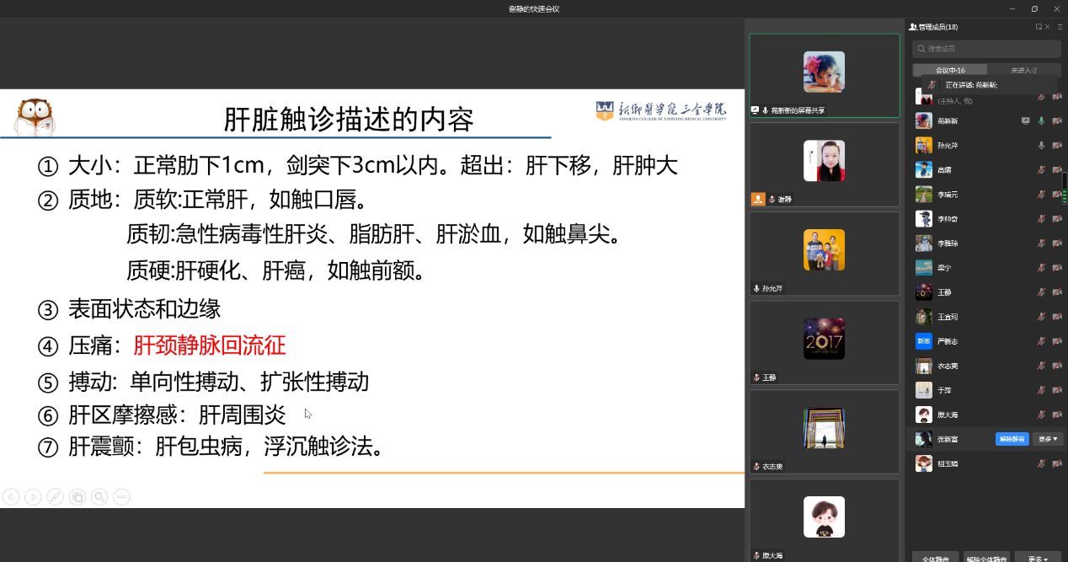Toggle 苑新新's green microphone

(1041, 121)
